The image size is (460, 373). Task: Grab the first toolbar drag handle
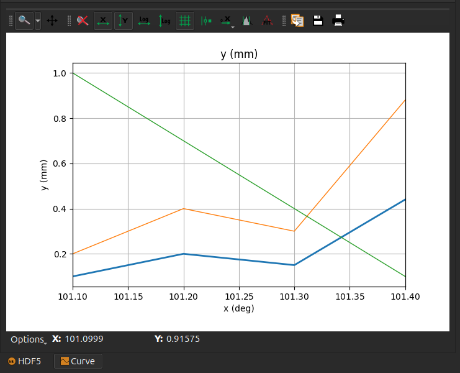(x=11, y=21)
